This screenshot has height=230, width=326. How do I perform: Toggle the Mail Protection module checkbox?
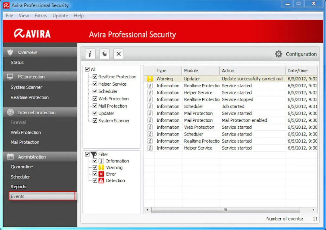click(95, 106)
